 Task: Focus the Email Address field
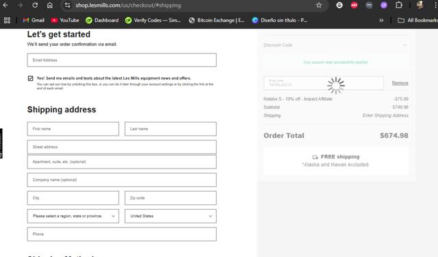point(122,60)
